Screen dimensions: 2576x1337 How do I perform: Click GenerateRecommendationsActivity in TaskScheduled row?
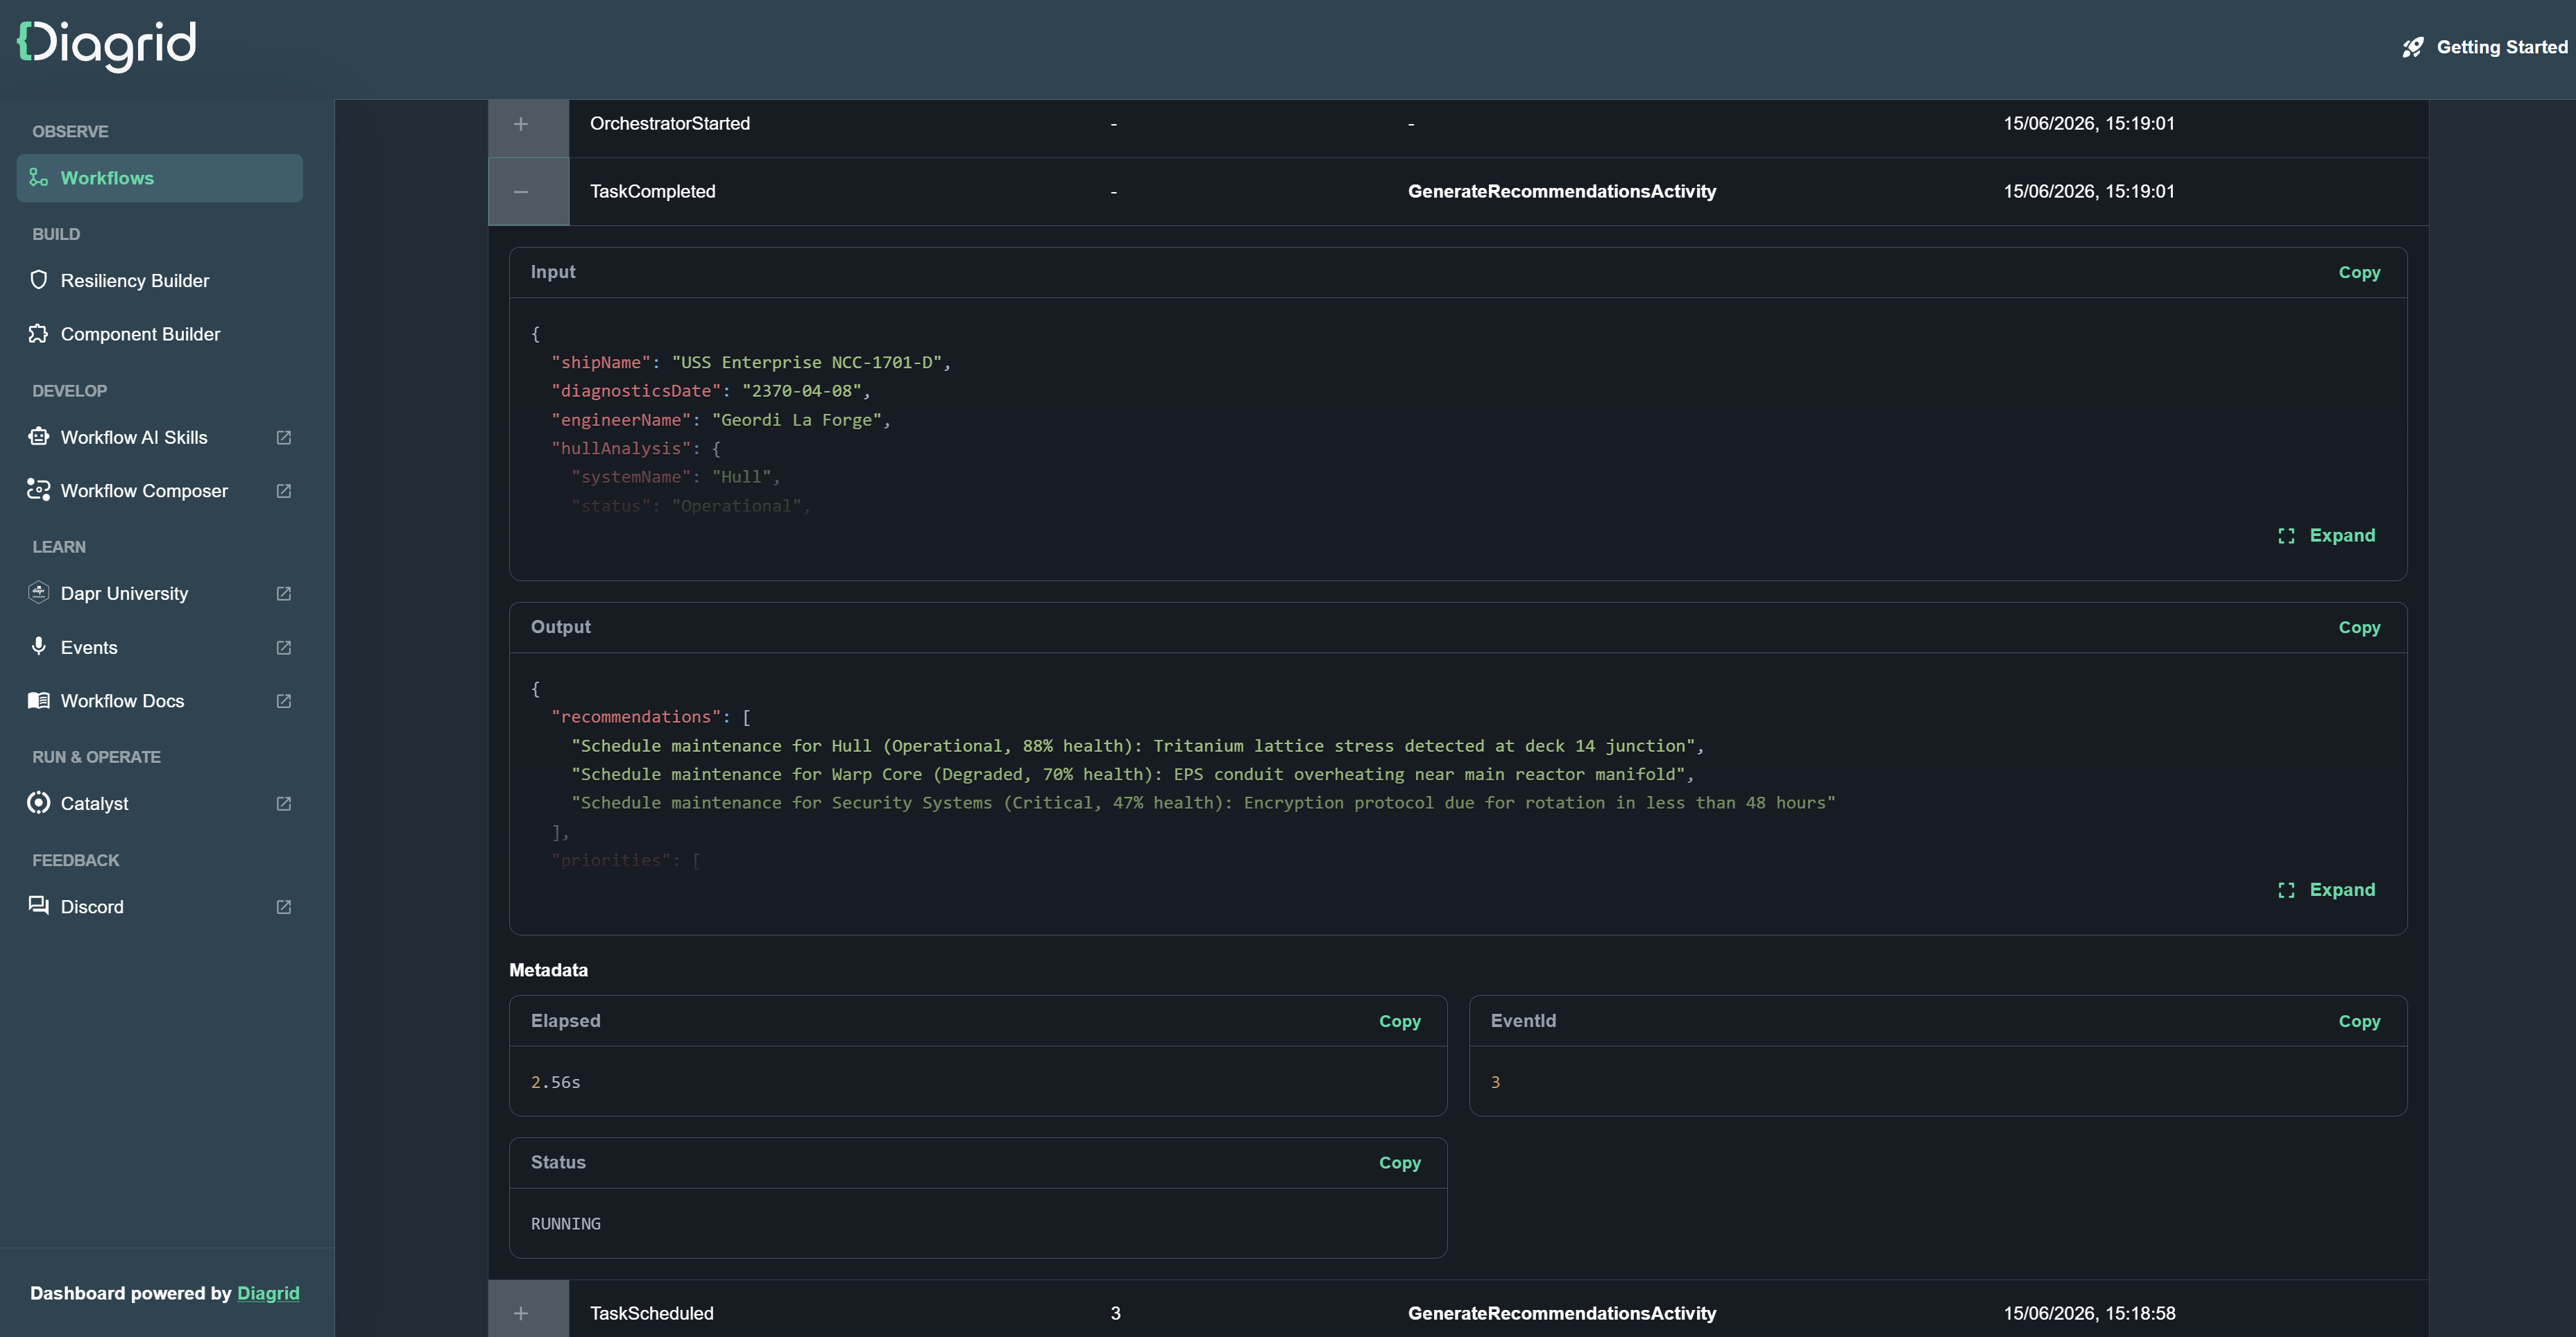1562,1313
